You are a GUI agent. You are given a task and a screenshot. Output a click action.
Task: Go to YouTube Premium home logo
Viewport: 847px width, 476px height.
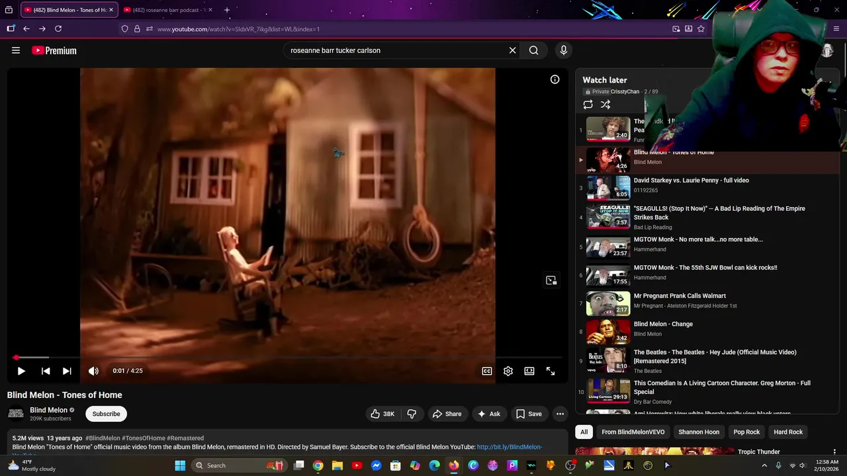point(54,50)
